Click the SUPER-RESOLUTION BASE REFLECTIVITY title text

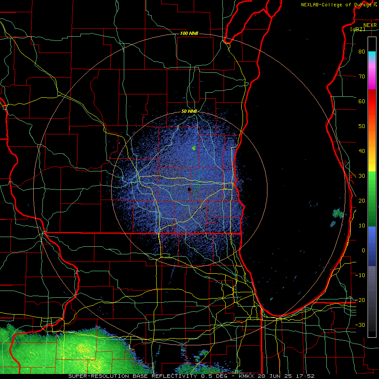[x=133, y=376]
